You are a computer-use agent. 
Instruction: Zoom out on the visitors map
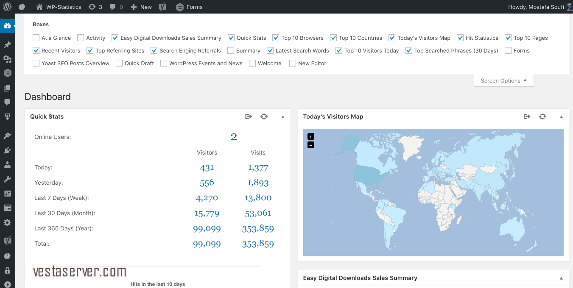click(x=311, y=145)
